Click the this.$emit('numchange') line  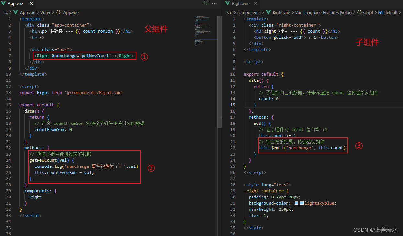click(x=302, y=148)
